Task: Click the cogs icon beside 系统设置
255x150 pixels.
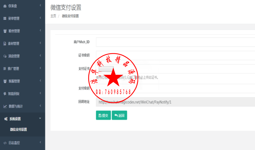Action: (6, 119)
